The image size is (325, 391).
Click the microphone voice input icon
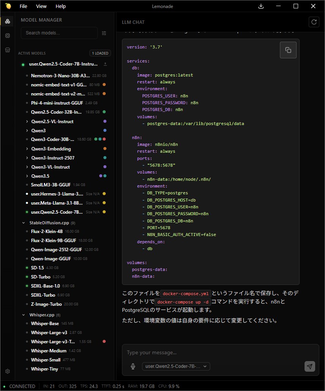(x=133, y=366)
